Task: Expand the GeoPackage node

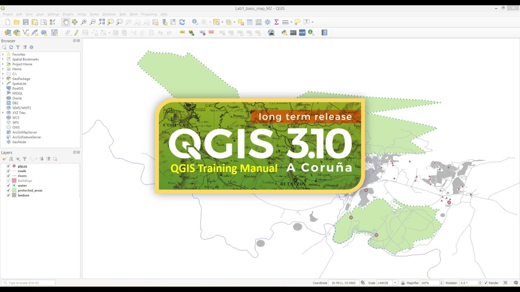Action: point(3,79)
